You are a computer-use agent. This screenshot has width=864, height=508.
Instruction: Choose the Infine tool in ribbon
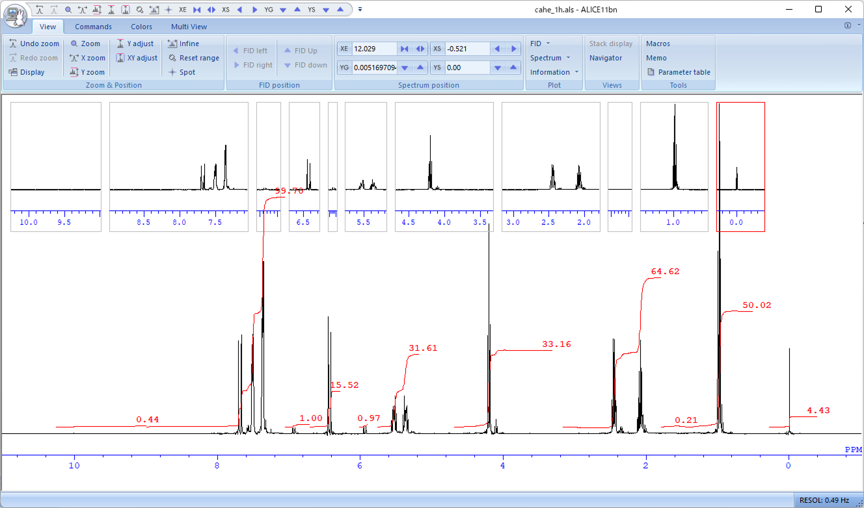pyautogui.click(x=183, y=44)
